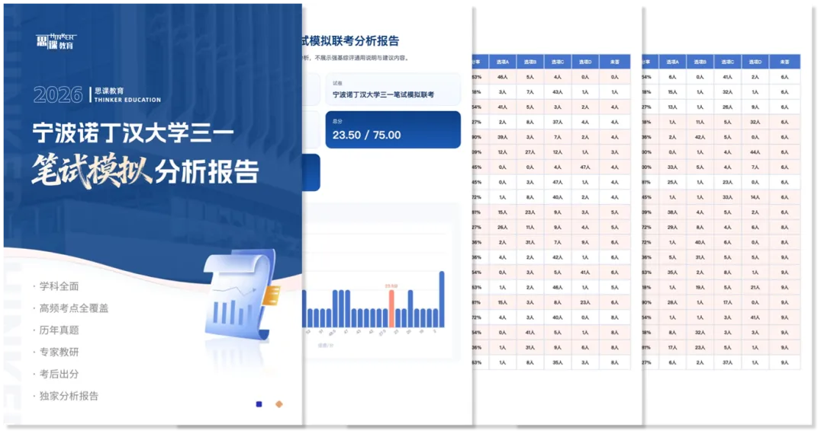Click the 试卷 field "宁波诺丁汉大学三一笔试模拟联考"
This screenshot has width=824, height=437.
[x=393, y=90]
